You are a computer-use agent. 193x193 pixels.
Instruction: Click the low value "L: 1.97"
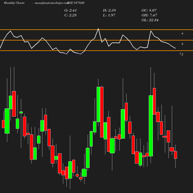109,15
